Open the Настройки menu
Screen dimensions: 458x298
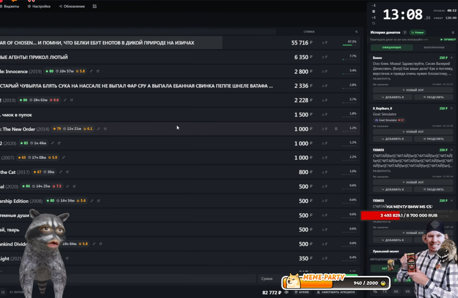point(39,6)
